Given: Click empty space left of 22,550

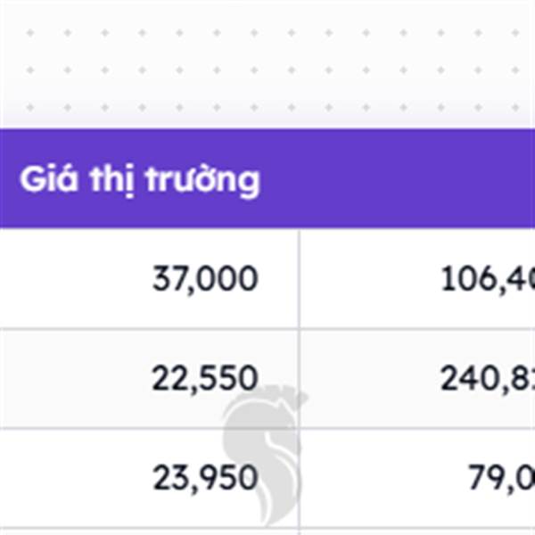Looking at the screenshot, I should [75, 378].
